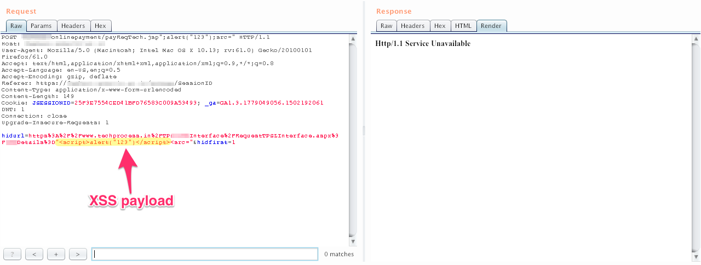Go to previous search match button
Screen dimensions: 701x265
click(34, 254)
